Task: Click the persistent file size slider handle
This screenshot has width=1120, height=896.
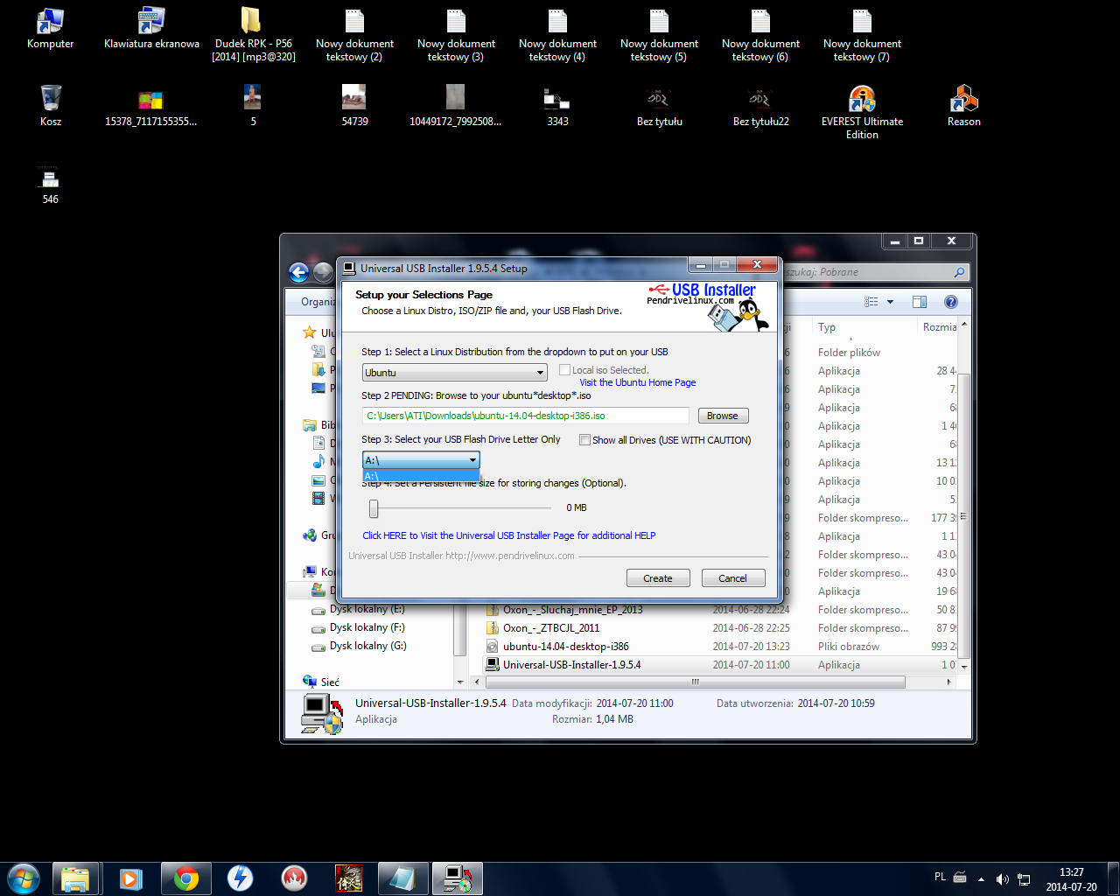Action: pyautogui.click(x=374, y=508)
